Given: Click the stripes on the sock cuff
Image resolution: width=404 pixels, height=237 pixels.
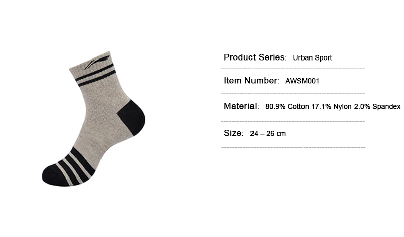Looking at the screenshot, I should [95, 75].
